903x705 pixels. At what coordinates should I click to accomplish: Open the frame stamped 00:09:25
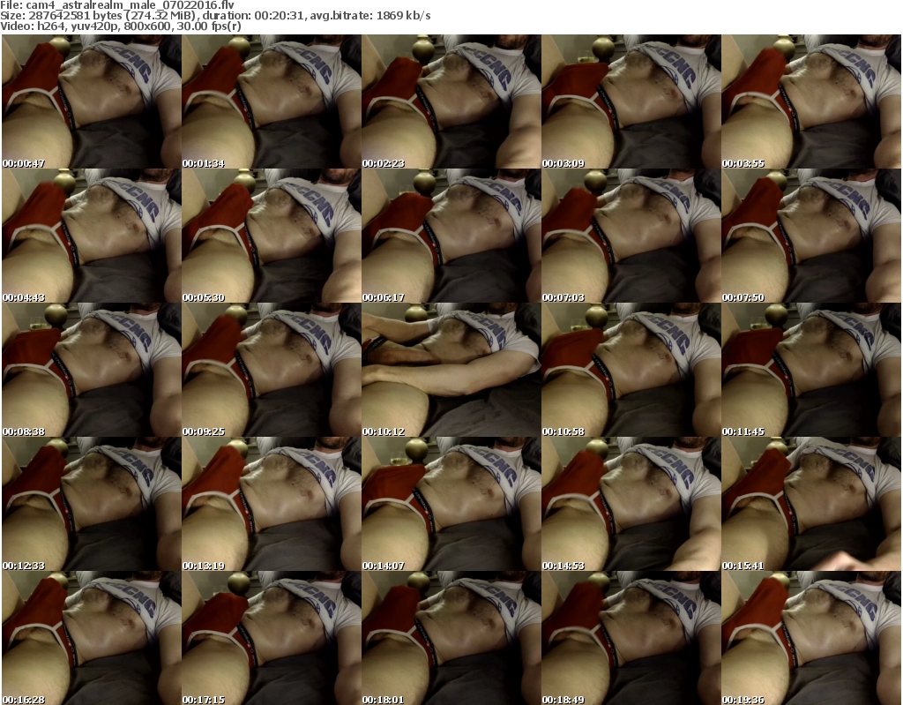pyautogui.click(x=272, y=370)
